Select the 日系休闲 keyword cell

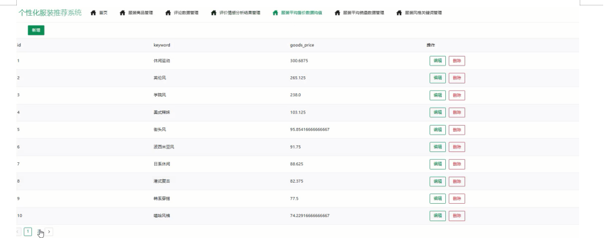coord(161,164)
